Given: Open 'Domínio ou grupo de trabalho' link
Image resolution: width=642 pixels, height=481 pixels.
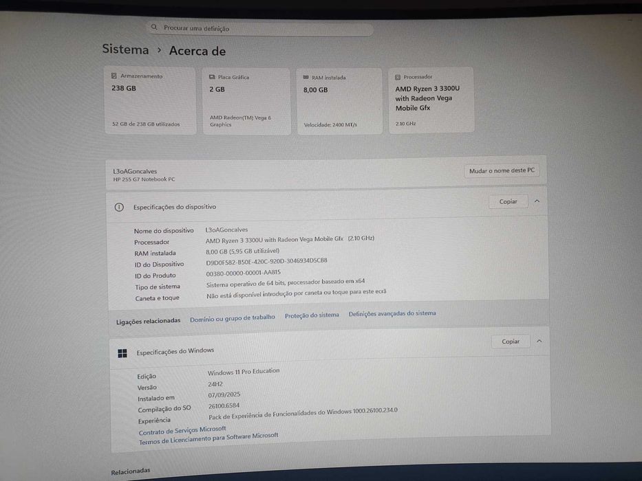Looking at the screenshot, I should tap(232, 317).
